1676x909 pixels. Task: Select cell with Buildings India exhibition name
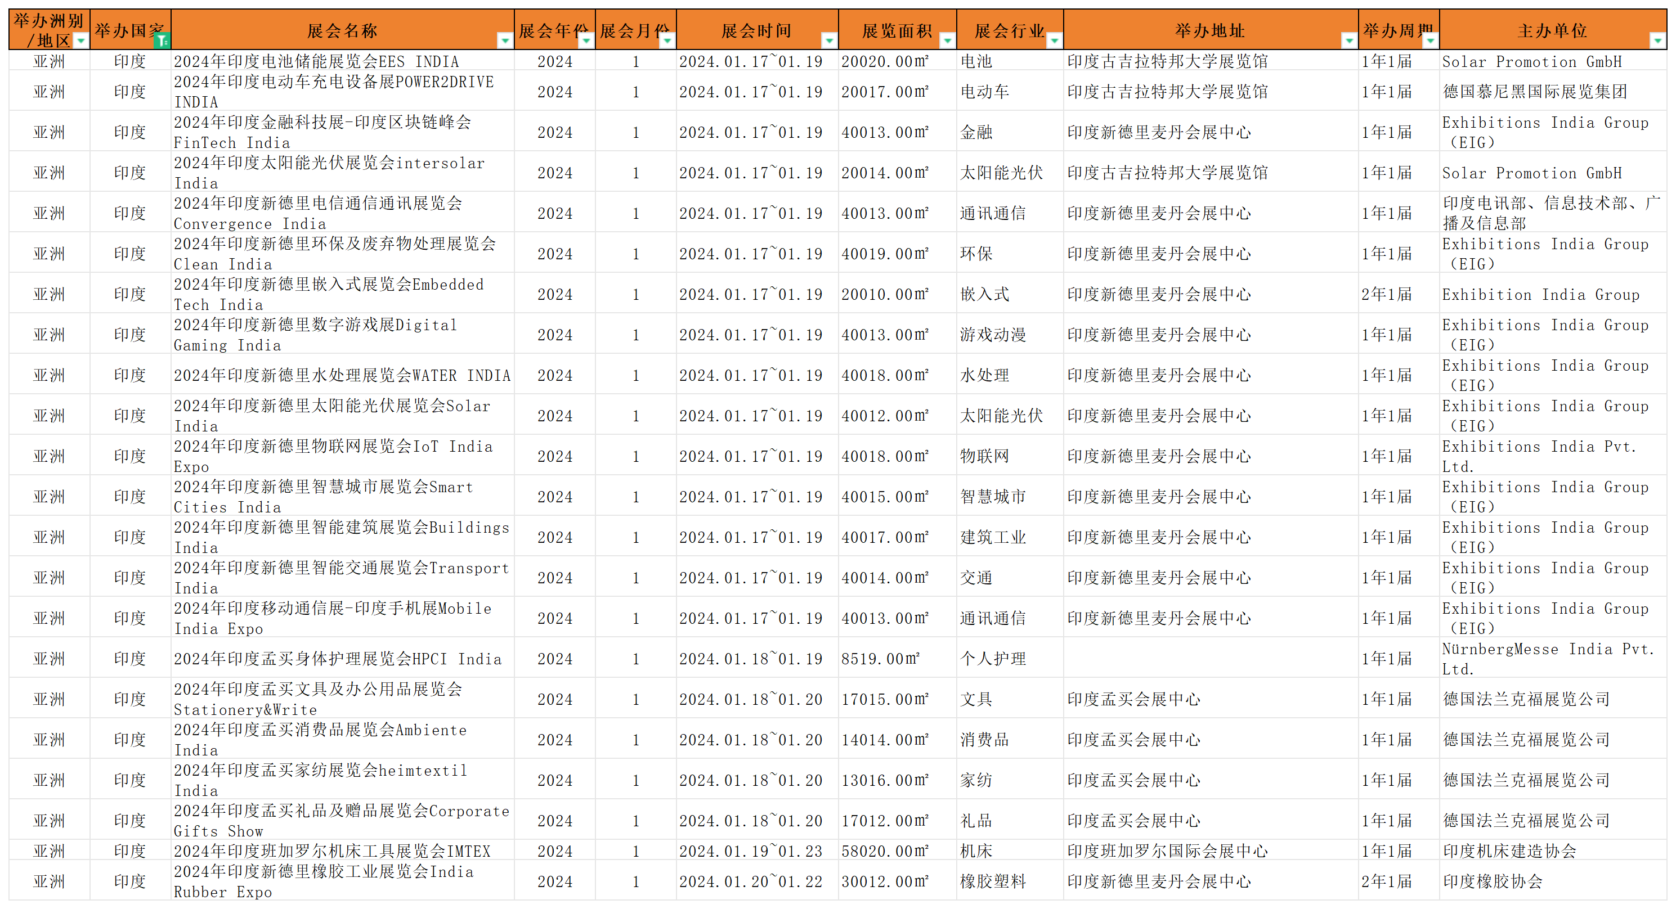click(x=343, y=537)
